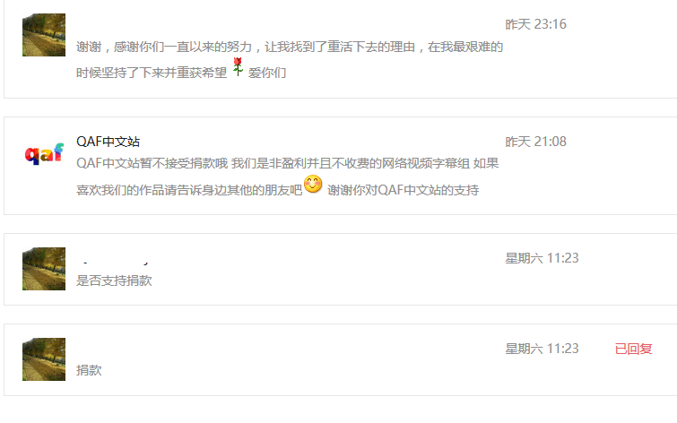The width and height of the screenshot is (677, 423).
Task: Click the text 喜欢我们的作品请告诉身边其他的朋友吧
Action: click(189, 190)
